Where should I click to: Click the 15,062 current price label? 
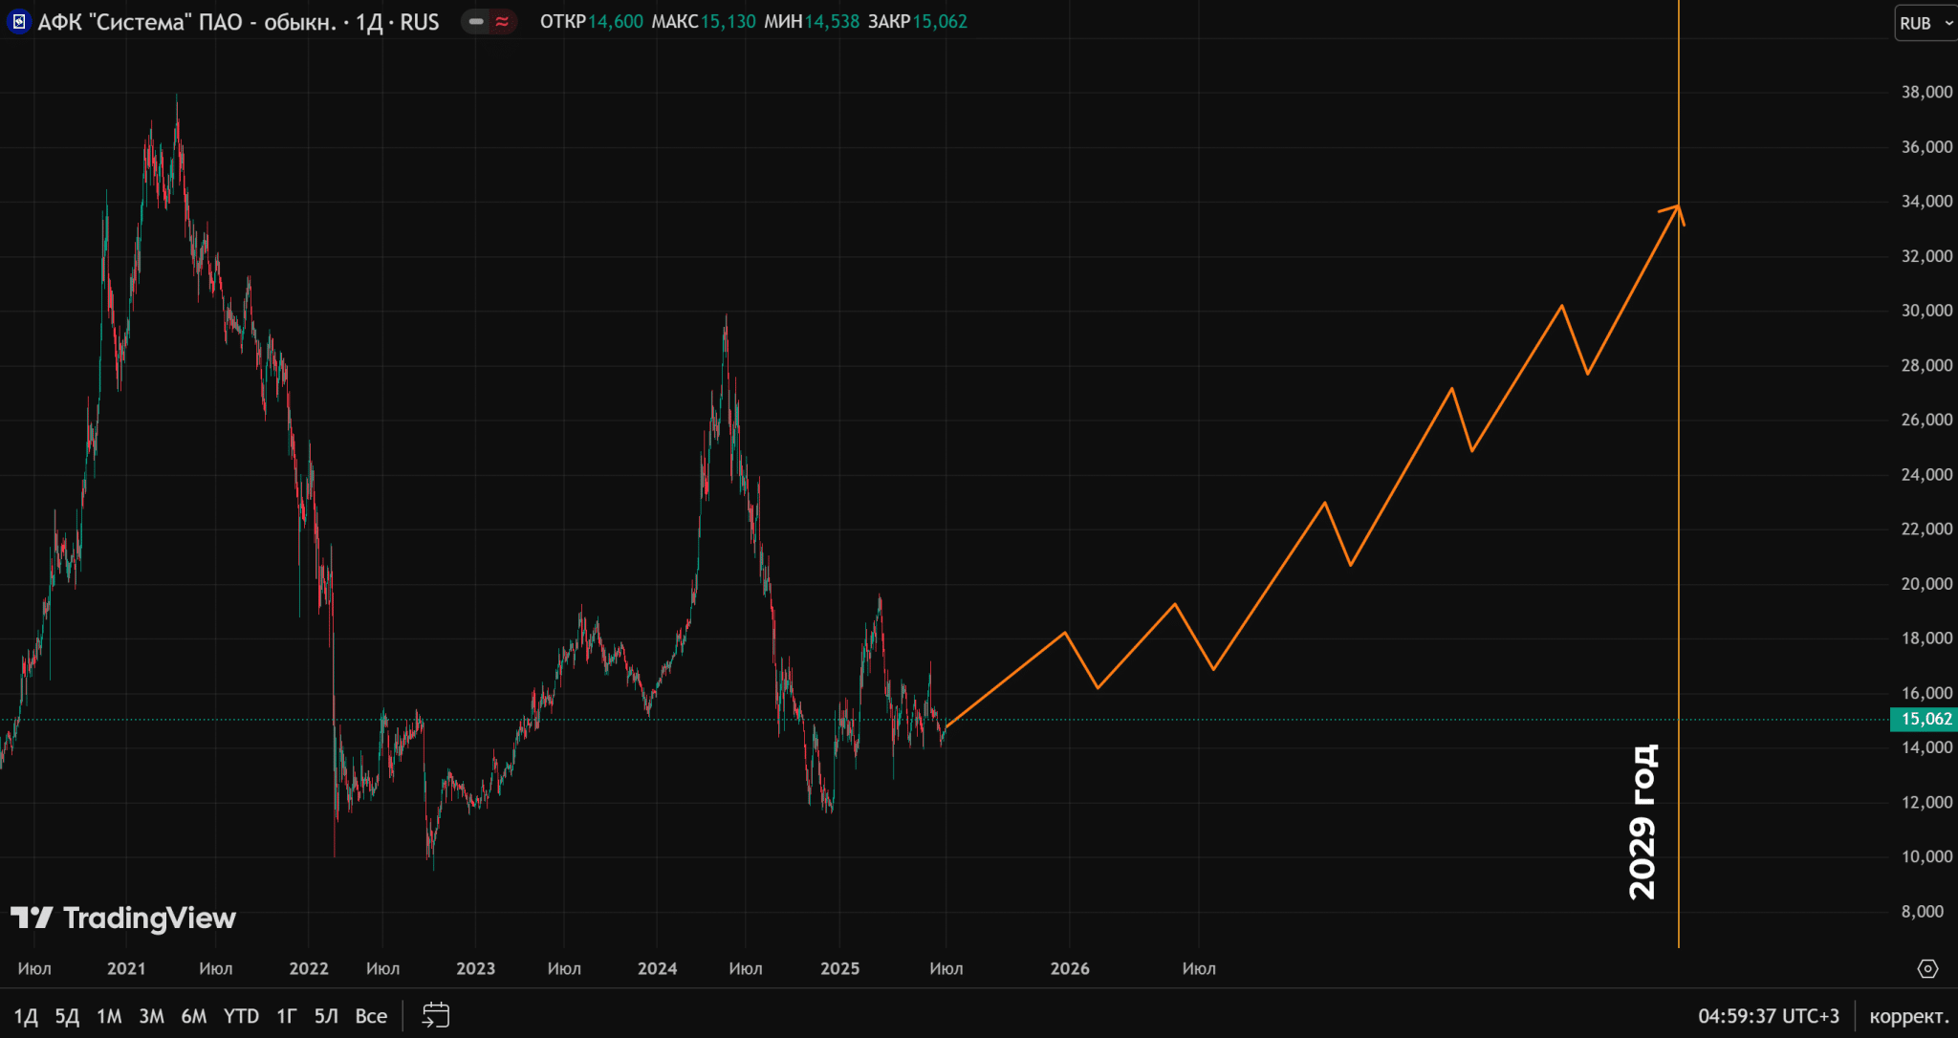tap(1925, 719)
